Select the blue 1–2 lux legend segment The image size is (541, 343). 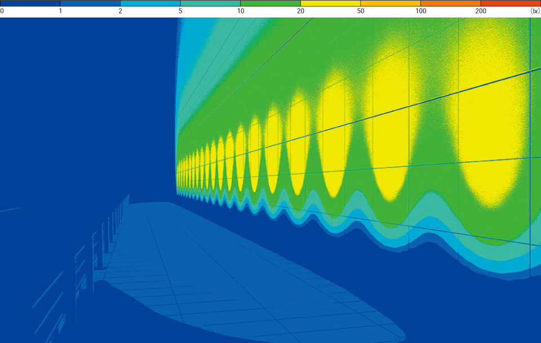[x=90, y=3]
